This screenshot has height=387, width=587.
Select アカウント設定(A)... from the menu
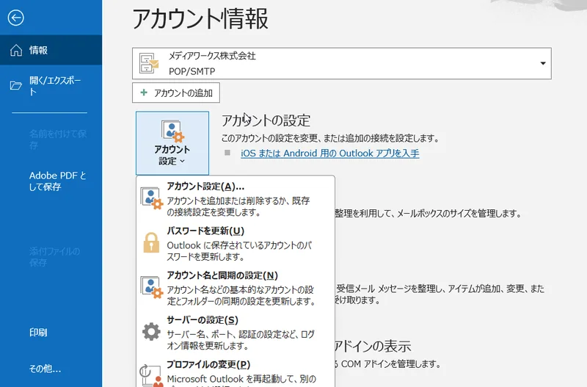236,198
